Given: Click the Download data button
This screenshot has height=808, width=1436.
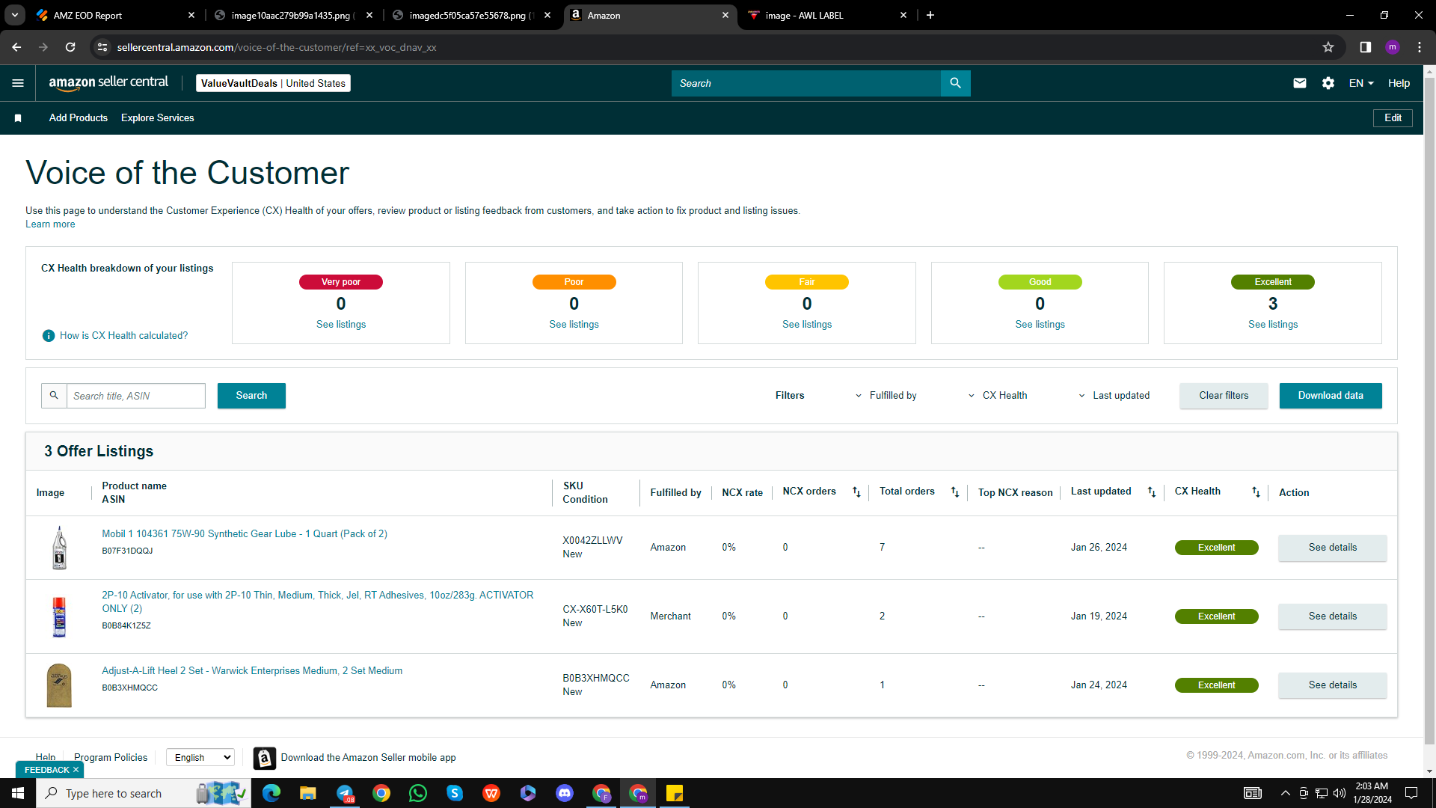Looking at the screenshot, I should 1331,396.
